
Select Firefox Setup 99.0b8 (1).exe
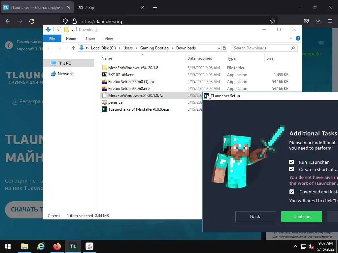[x=131, y=82]
